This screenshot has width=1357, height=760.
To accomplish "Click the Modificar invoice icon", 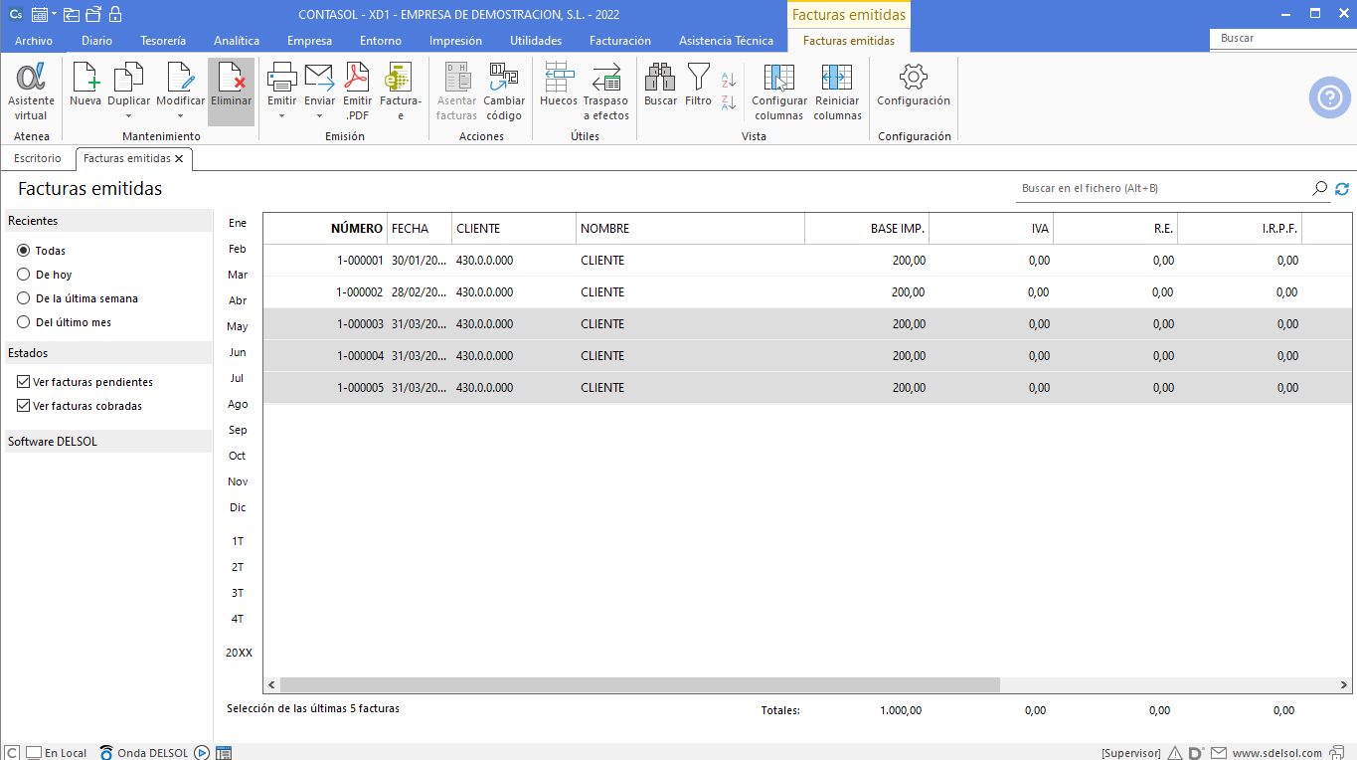I will tap(180, 78).
